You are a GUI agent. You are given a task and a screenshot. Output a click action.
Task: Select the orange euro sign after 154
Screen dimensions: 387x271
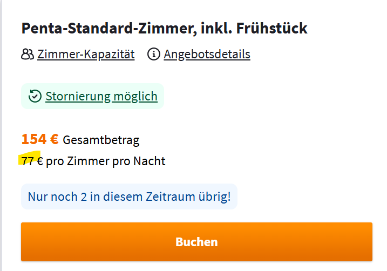(x=55, y=139)
